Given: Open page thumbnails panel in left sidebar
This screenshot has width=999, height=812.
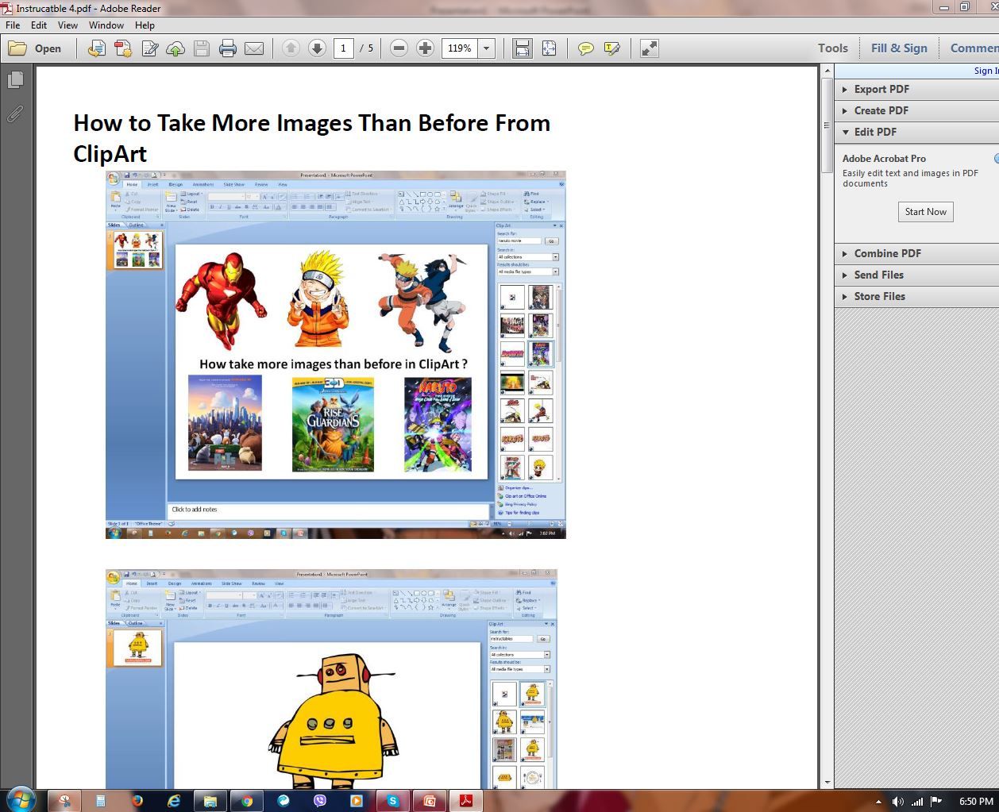Looking at the screenshot, I should click(15, 79).
